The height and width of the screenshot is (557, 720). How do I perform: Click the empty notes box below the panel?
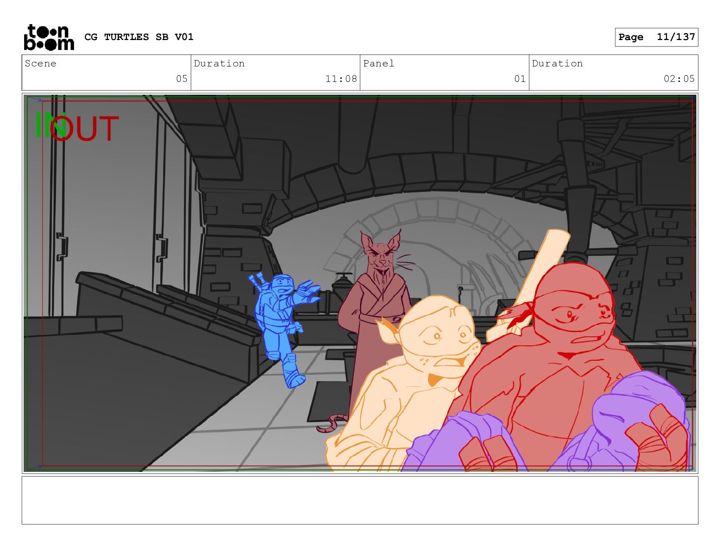tap(360, 500)
